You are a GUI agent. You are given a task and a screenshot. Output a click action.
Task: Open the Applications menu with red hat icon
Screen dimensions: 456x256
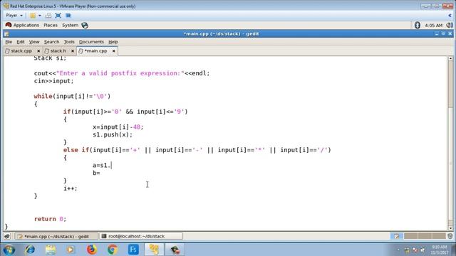[x=22, y=26]
